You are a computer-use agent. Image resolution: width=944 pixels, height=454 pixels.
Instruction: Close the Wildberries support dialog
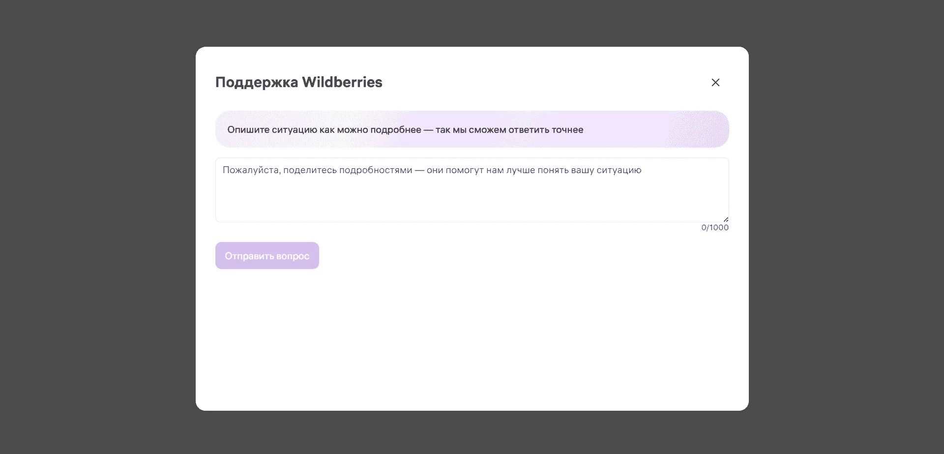click(715, 83)
